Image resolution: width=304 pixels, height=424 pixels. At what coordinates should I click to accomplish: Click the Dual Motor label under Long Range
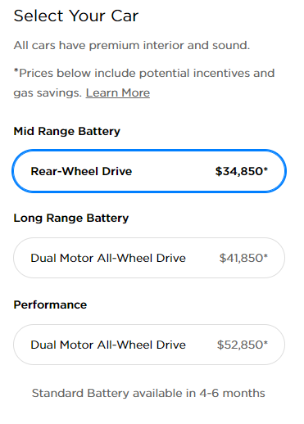point(108,258)
